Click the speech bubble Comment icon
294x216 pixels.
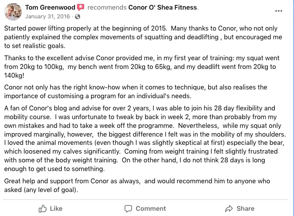[128, 209]
